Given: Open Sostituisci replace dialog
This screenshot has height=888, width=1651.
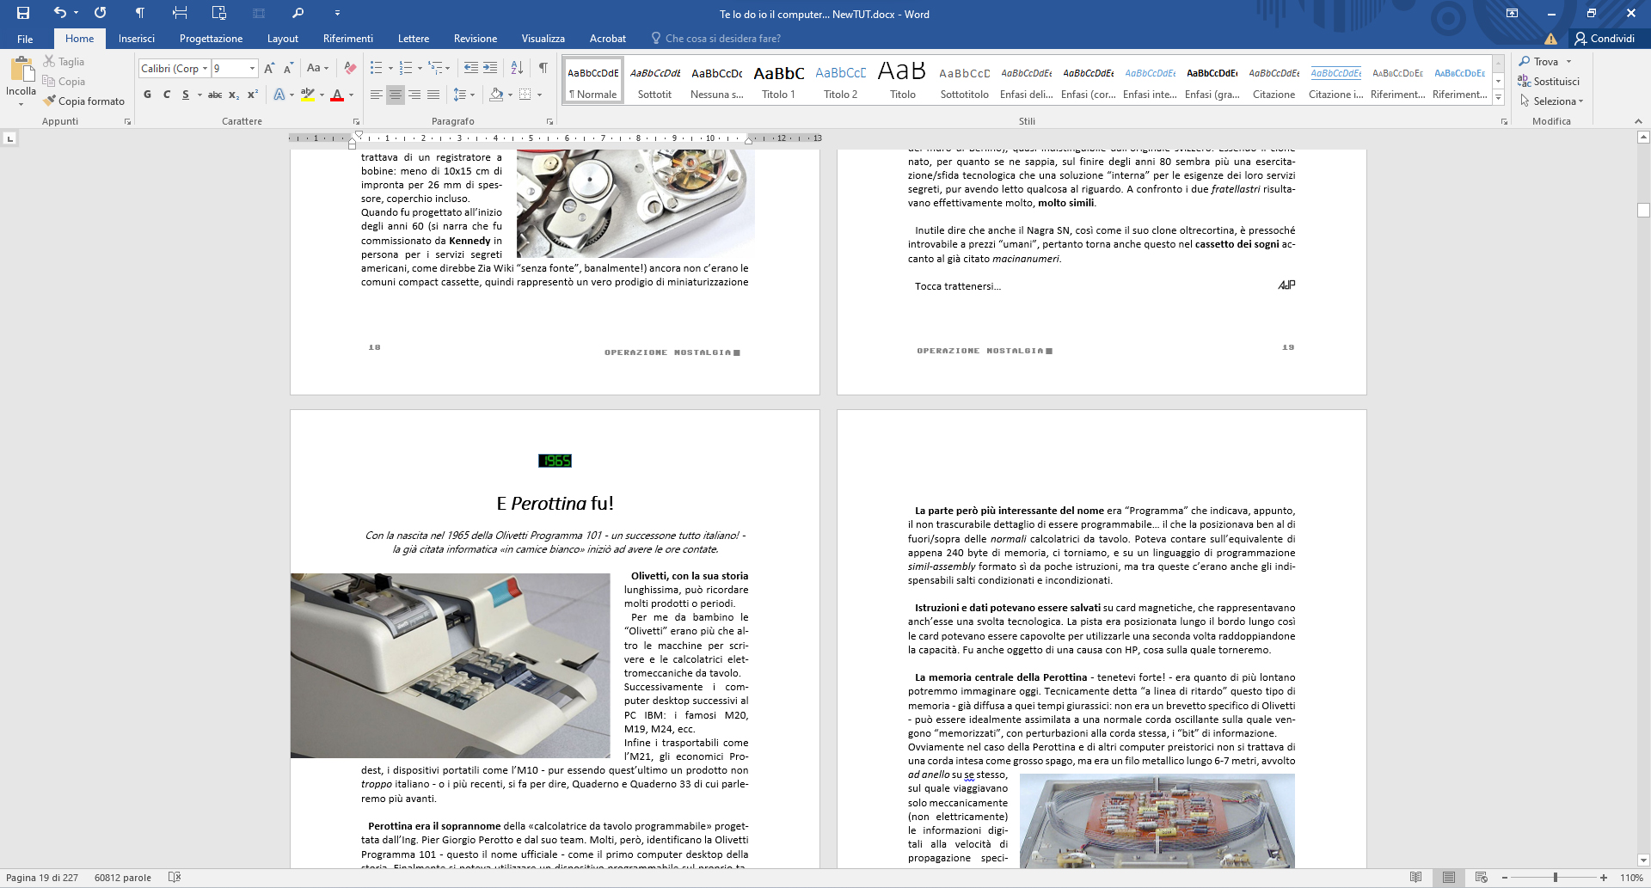Looking at the screenshot, I should (1550, 82).
